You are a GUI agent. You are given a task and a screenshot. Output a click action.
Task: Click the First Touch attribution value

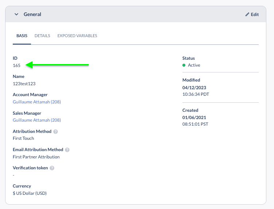tap(23, 138)
